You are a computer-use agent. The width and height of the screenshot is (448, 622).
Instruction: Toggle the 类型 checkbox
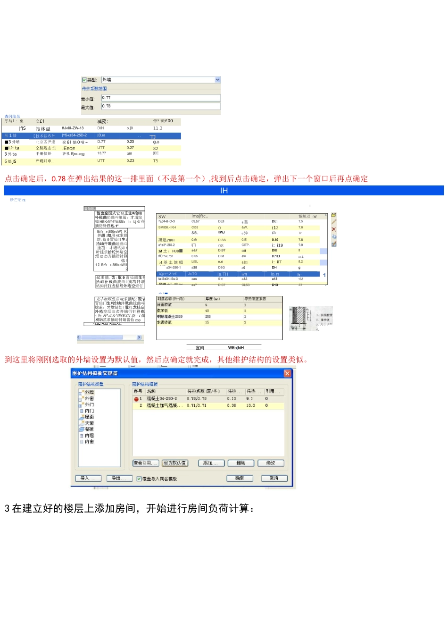[x=84, y=80]
